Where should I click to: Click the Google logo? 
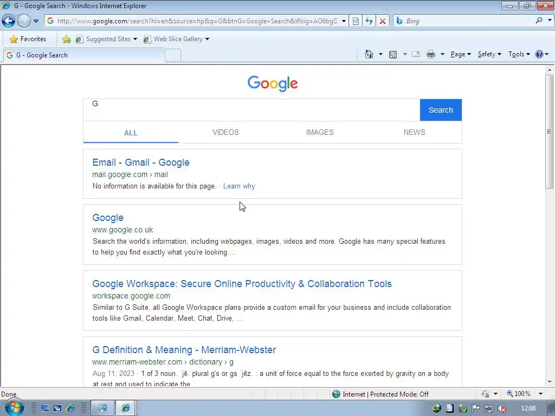click(273, 83)
